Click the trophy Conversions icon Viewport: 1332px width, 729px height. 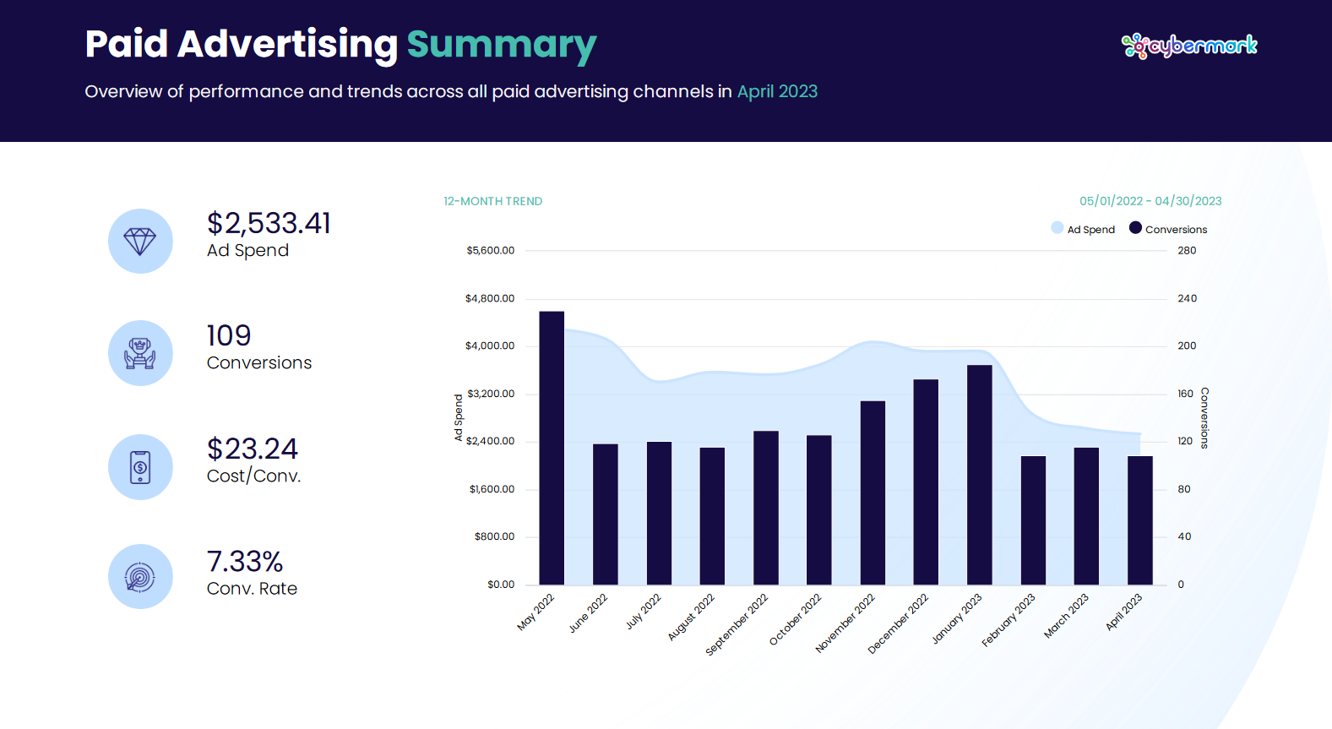(140, 353)
